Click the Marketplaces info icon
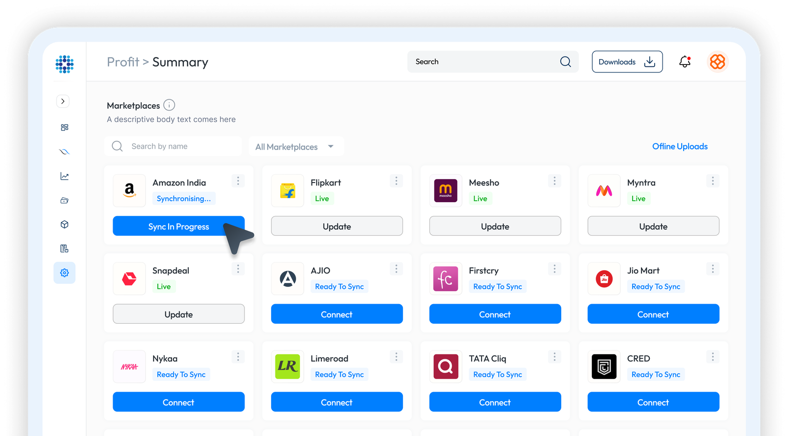The image size is (787, 436). click(x=169, y=105)
